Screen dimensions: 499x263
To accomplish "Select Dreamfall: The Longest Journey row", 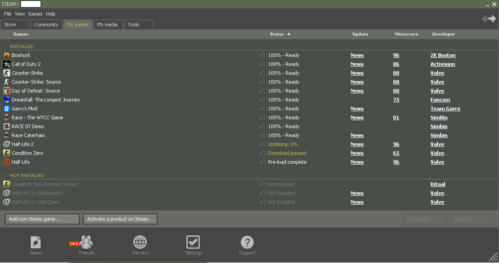I will pos(250,100).
